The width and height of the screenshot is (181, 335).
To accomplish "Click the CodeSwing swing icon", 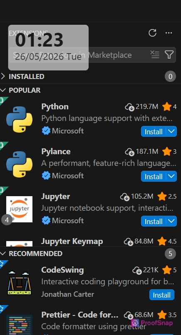I will coord(19,283).
